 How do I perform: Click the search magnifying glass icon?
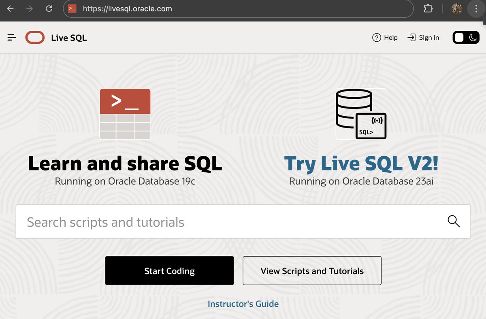[454, 221]
